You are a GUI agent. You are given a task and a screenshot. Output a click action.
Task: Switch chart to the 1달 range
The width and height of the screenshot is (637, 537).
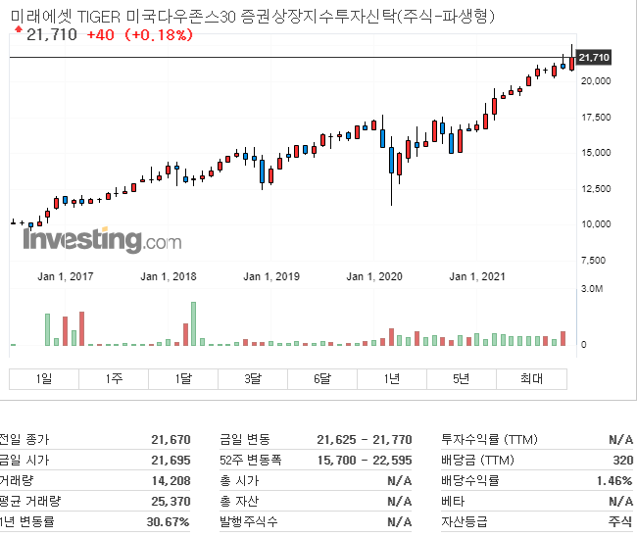tap(183, 379)
